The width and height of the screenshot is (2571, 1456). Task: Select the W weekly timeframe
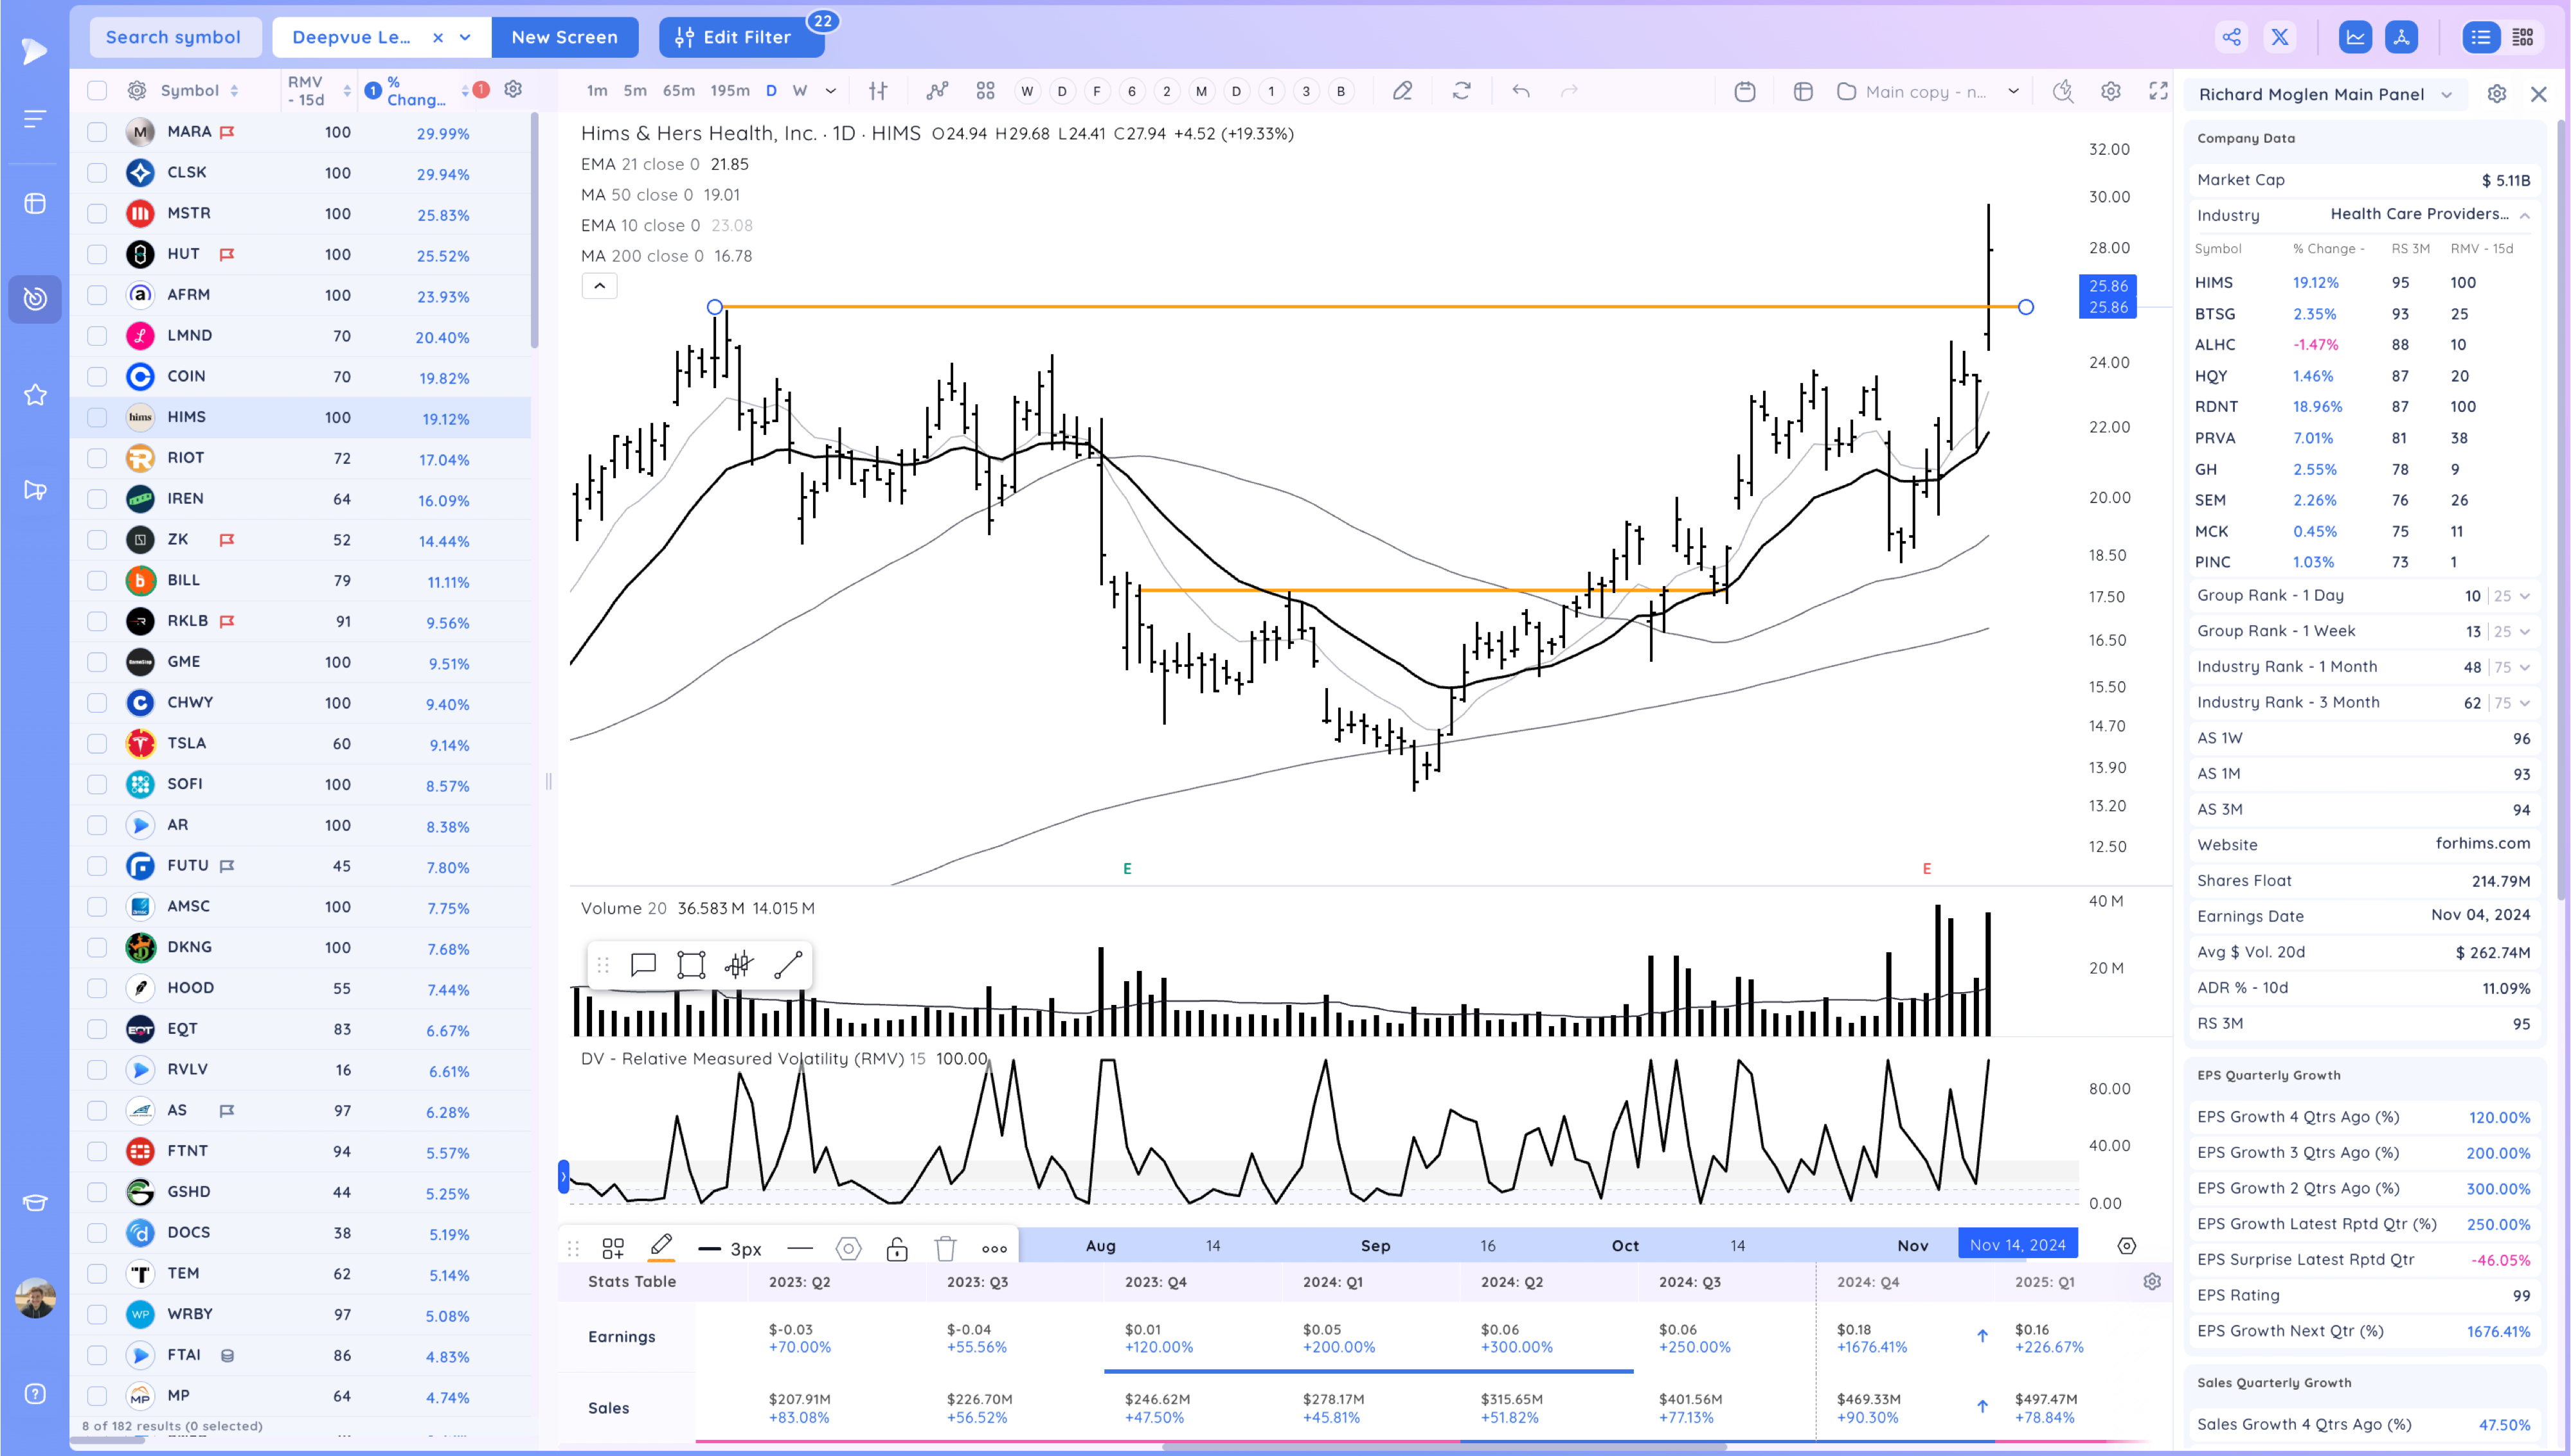tap(800, 91)
